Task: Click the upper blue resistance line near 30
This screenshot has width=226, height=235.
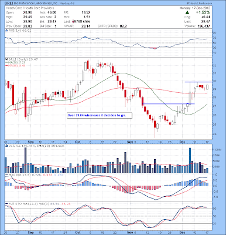Action: [x=198, y=82]
